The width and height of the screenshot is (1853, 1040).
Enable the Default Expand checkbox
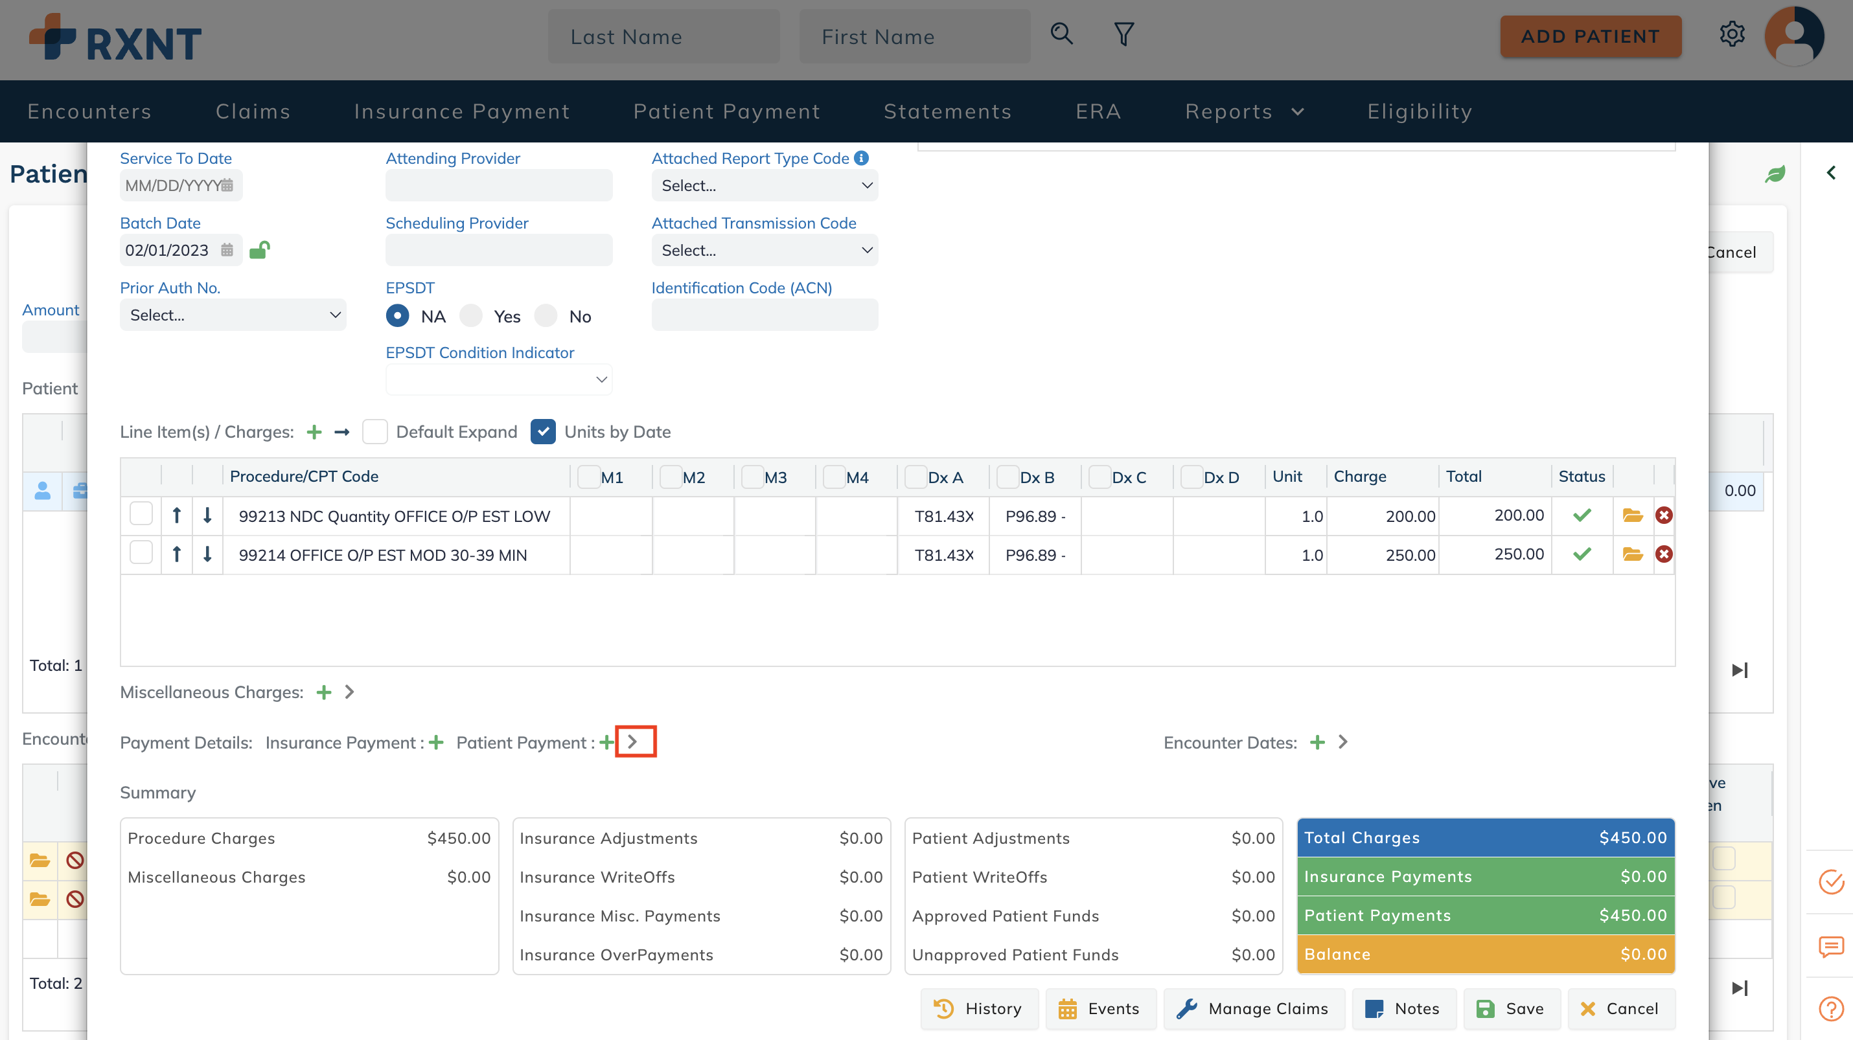coord(374,432)
